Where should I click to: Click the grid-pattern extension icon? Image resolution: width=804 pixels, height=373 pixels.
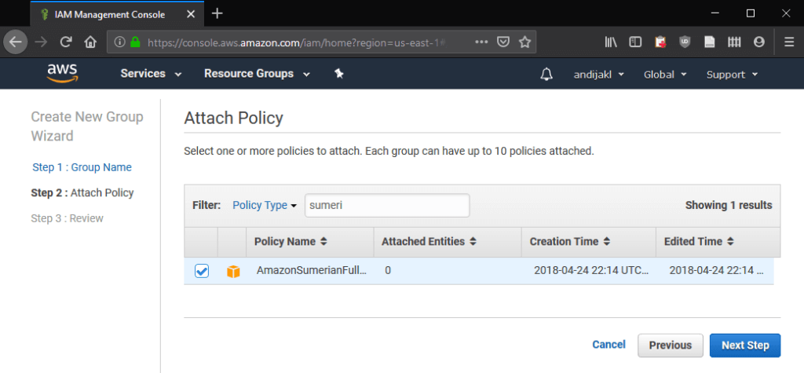click(x=734, y=42)
